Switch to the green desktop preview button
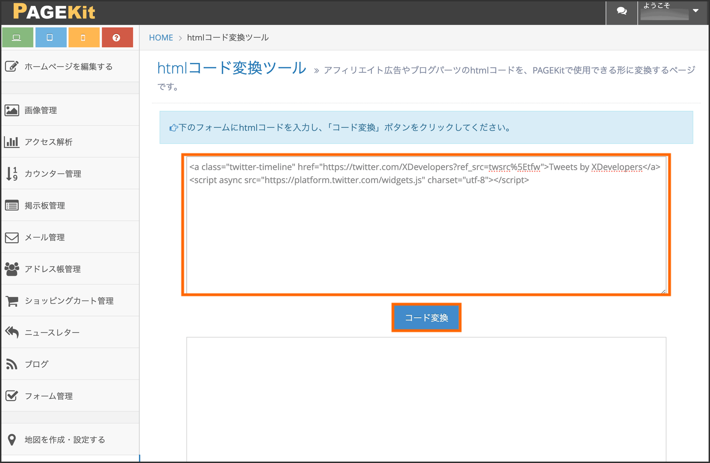 tap(18, 38)
